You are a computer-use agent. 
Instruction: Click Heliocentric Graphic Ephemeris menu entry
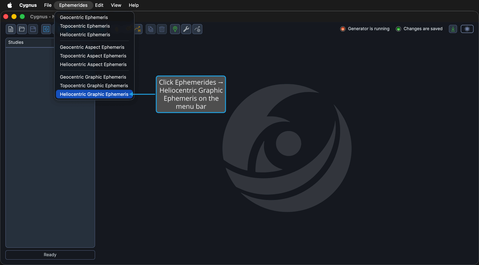[x=94, y=94]
